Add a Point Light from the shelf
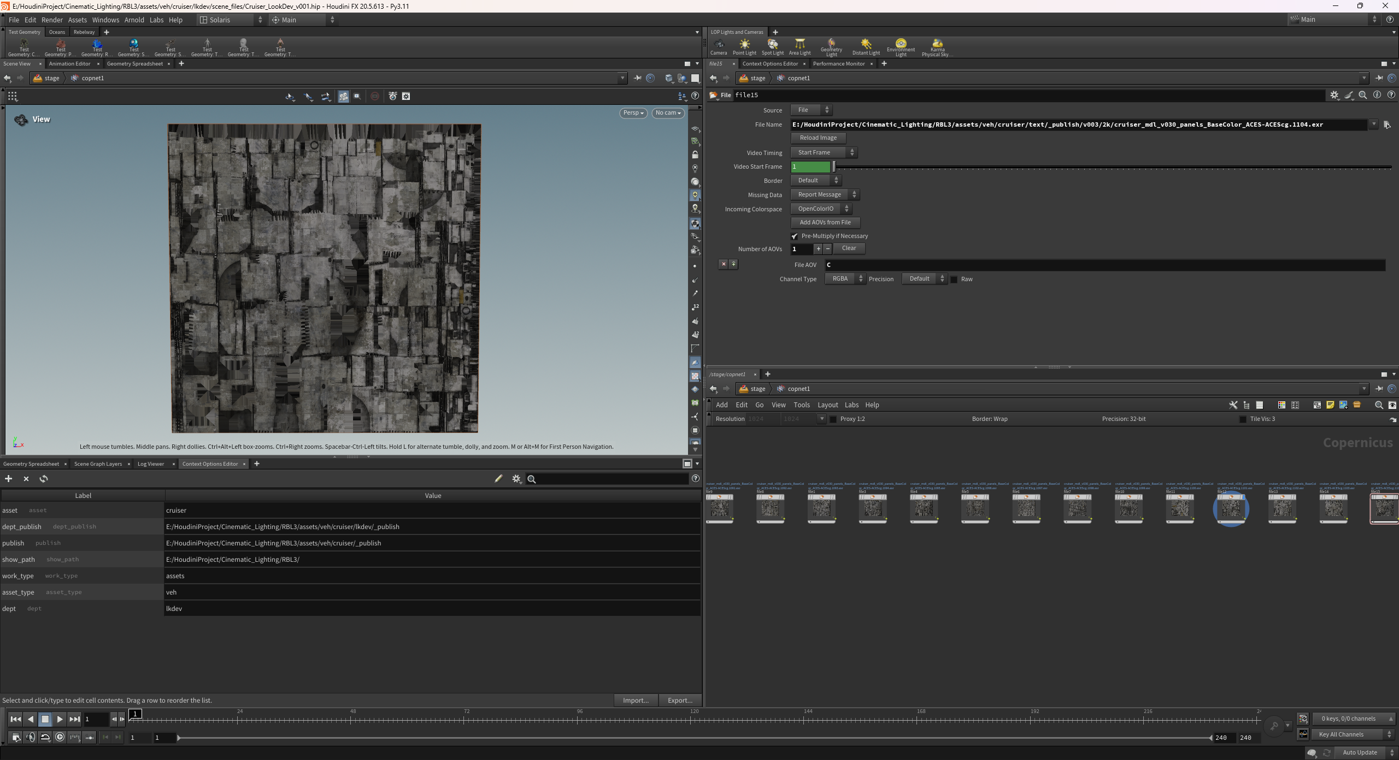 tap(744, 47)
